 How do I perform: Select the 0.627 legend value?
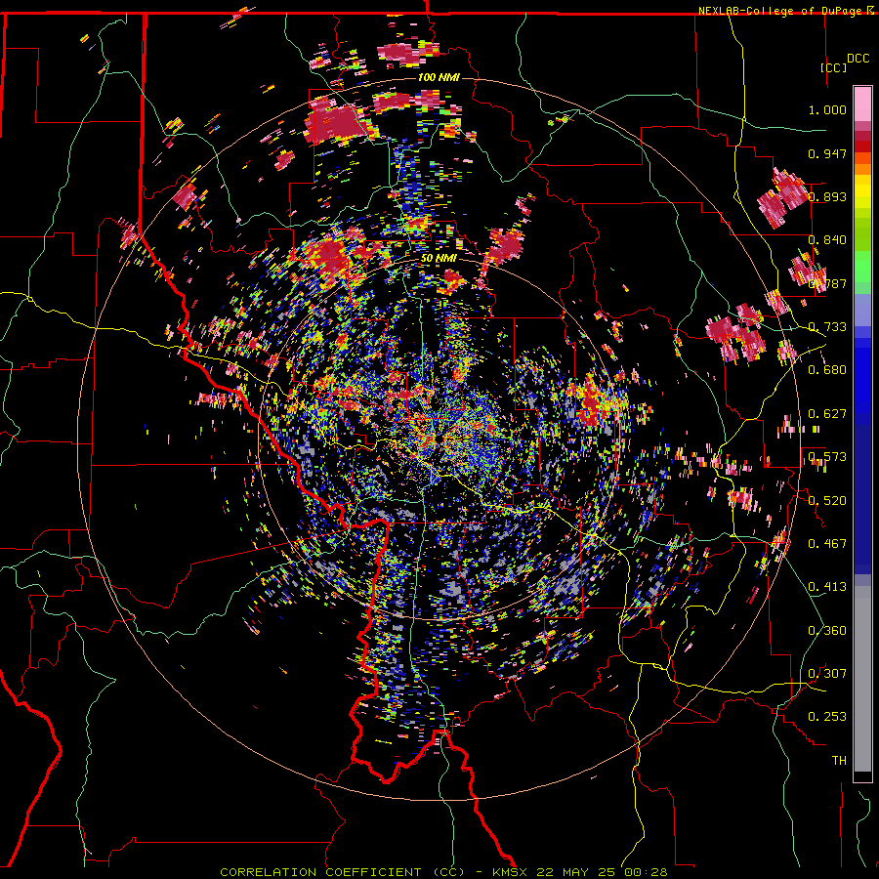click(x=827, y=414)
